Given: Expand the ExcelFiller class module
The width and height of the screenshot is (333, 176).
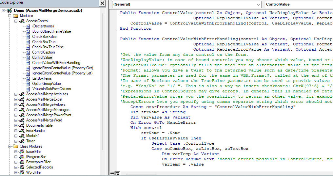Looking at the screenshot, I should [x=16, y=152].
